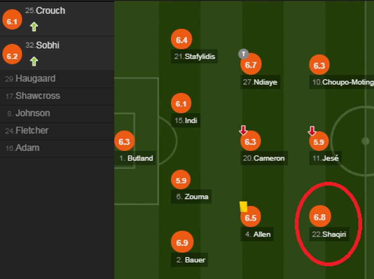Open Fletcher's entry on the bench

pyautogui.click(x=38, y=131)
